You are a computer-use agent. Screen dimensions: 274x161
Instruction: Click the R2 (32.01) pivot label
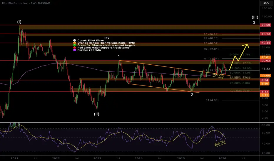tap(211, 49)
